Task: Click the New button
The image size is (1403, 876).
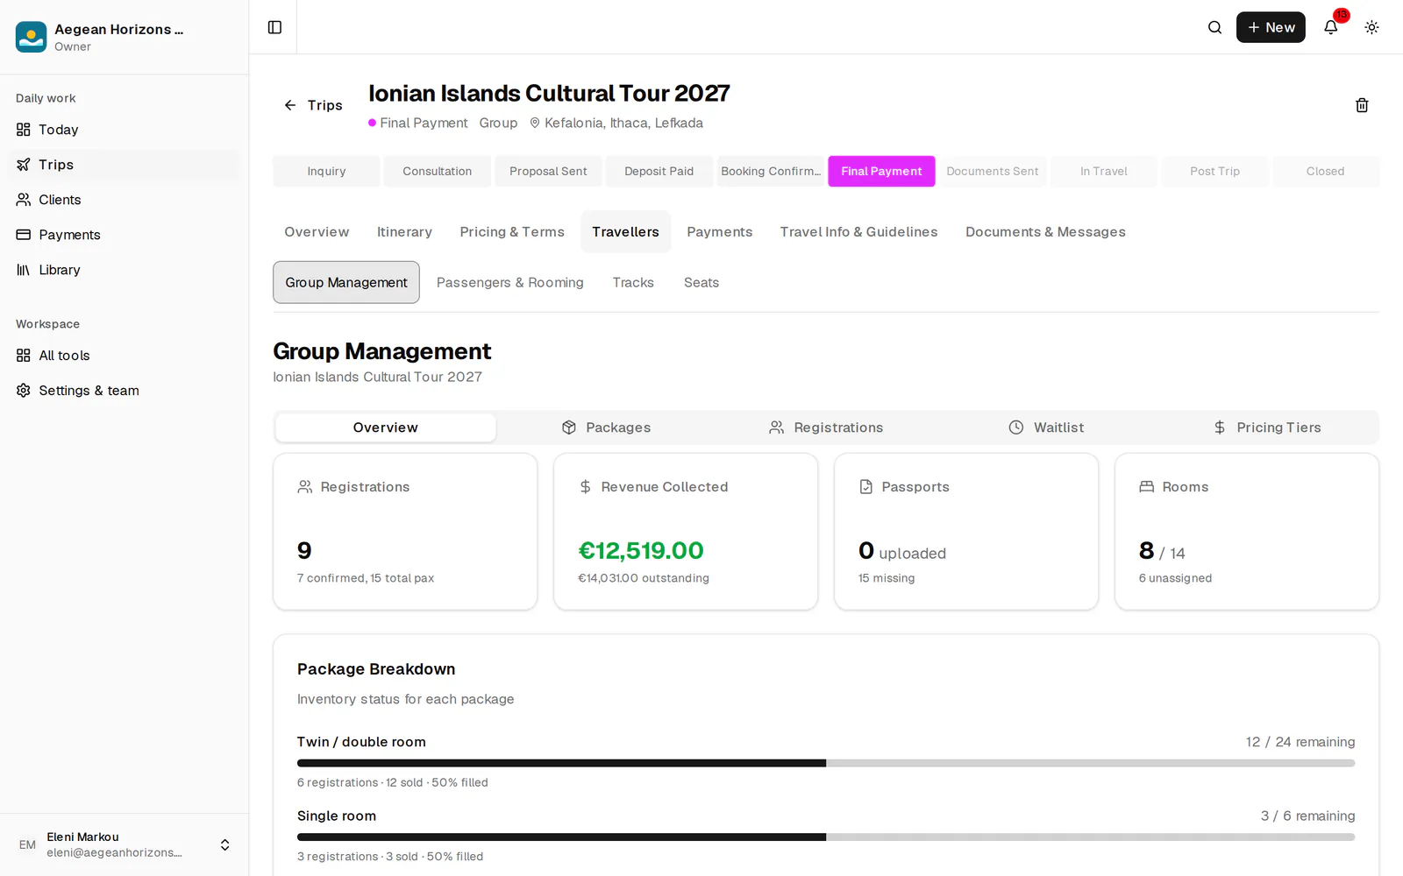Action: coord(1271,27)
